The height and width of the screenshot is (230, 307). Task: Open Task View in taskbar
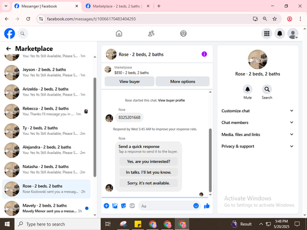coord(108,224)
